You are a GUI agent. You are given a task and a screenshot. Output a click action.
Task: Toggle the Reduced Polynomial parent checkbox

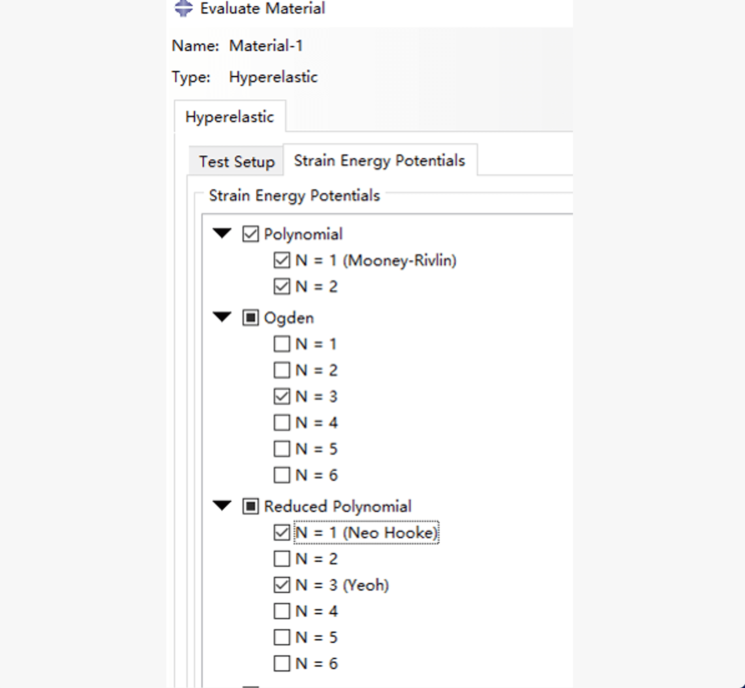click(250, 506)
